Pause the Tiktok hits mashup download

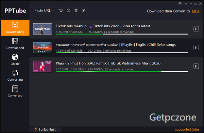(196, 29)
